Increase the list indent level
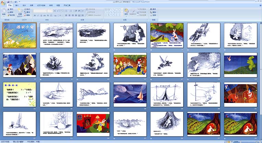The image size is (262, 143). [79, 11]
